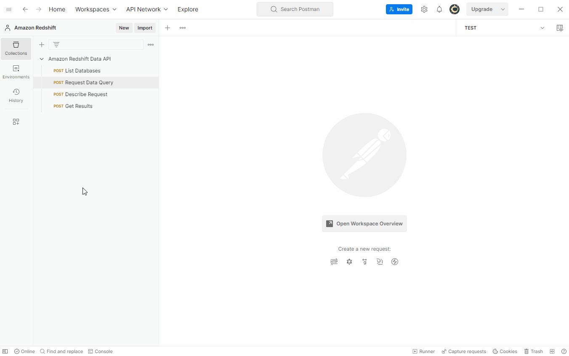Toggle the sidebar visibility in status bar
This screenshot has width=569, height=356.
pos(5,351)
